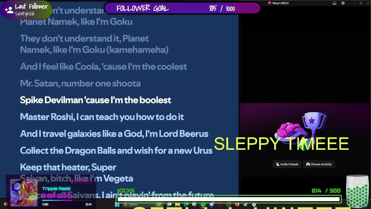Click artist name Trippie Redd
Screen dimensions: 371x209
pyautogui.click(x=56, y=189)
